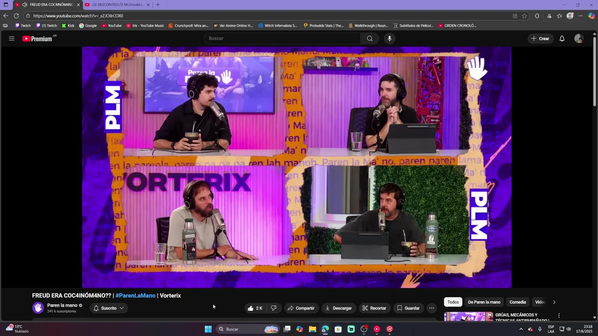The width and height of the screenshot is (598, 336).
Task: Open browser extensions puzzle icon
Action: tap(537, 16)
